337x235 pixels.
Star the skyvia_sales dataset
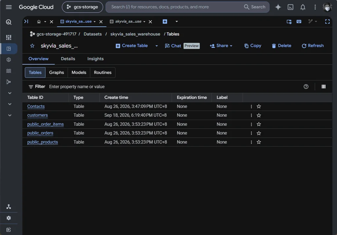32,46
